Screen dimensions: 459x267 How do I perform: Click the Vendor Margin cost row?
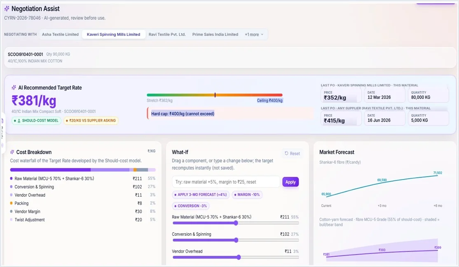point(83,212)
